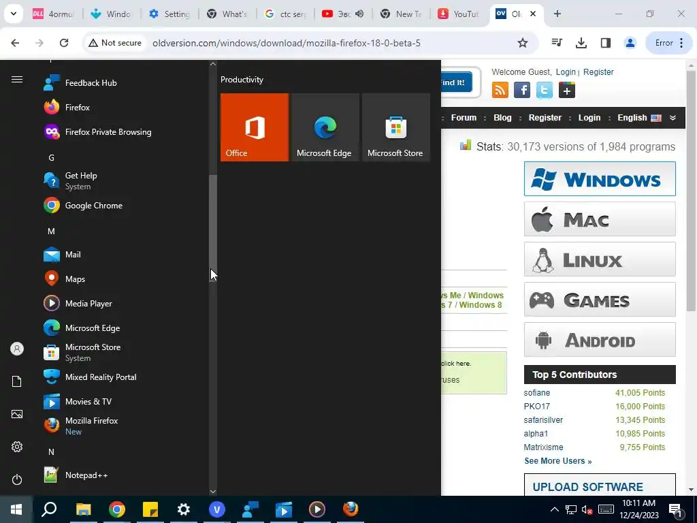This screenshot has width=697, height=523.
Task: Switch to the Settings browser tab
Action: click(x=169, y=14)
